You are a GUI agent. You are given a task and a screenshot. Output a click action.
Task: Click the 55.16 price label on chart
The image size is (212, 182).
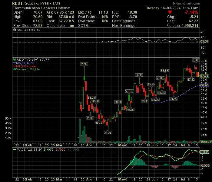click(129, 91)
